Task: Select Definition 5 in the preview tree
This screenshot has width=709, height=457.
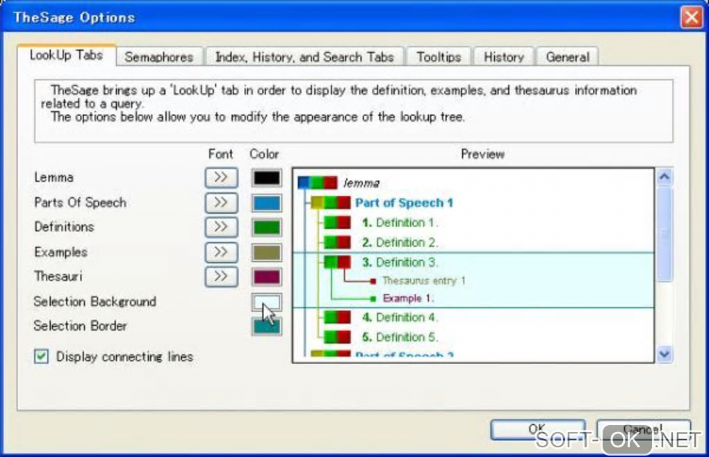Action: [400, 338]
